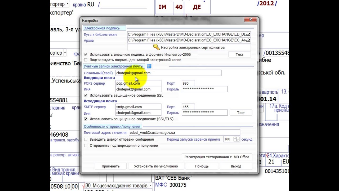The image size is (339, 191).
Task: Decrease the service start period value
Action: [238, 140]
